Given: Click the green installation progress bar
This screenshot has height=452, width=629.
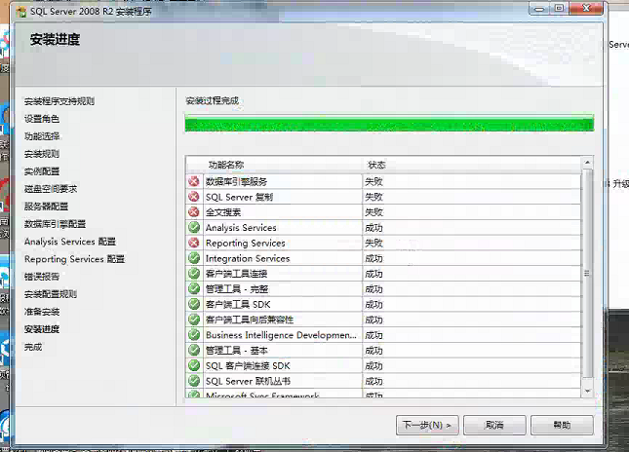Looking at the screenshot, I should [x=389, y=123].
